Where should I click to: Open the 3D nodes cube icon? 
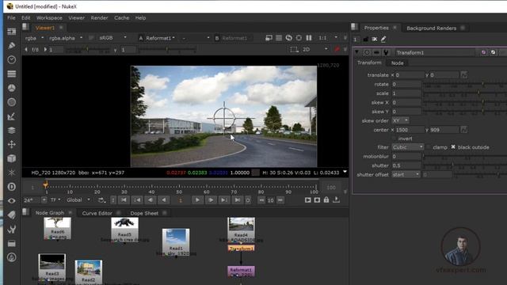click(12, 158)
